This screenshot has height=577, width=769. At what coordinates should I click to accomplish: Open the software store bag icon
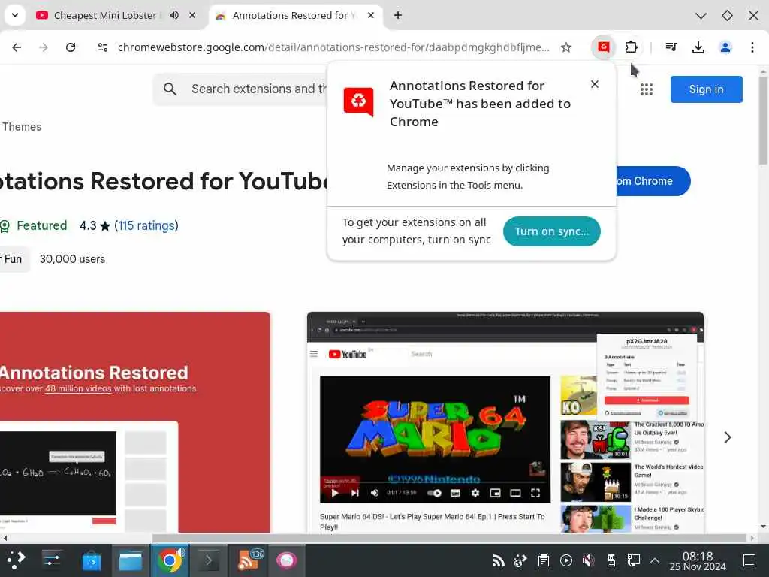[91, 560]
